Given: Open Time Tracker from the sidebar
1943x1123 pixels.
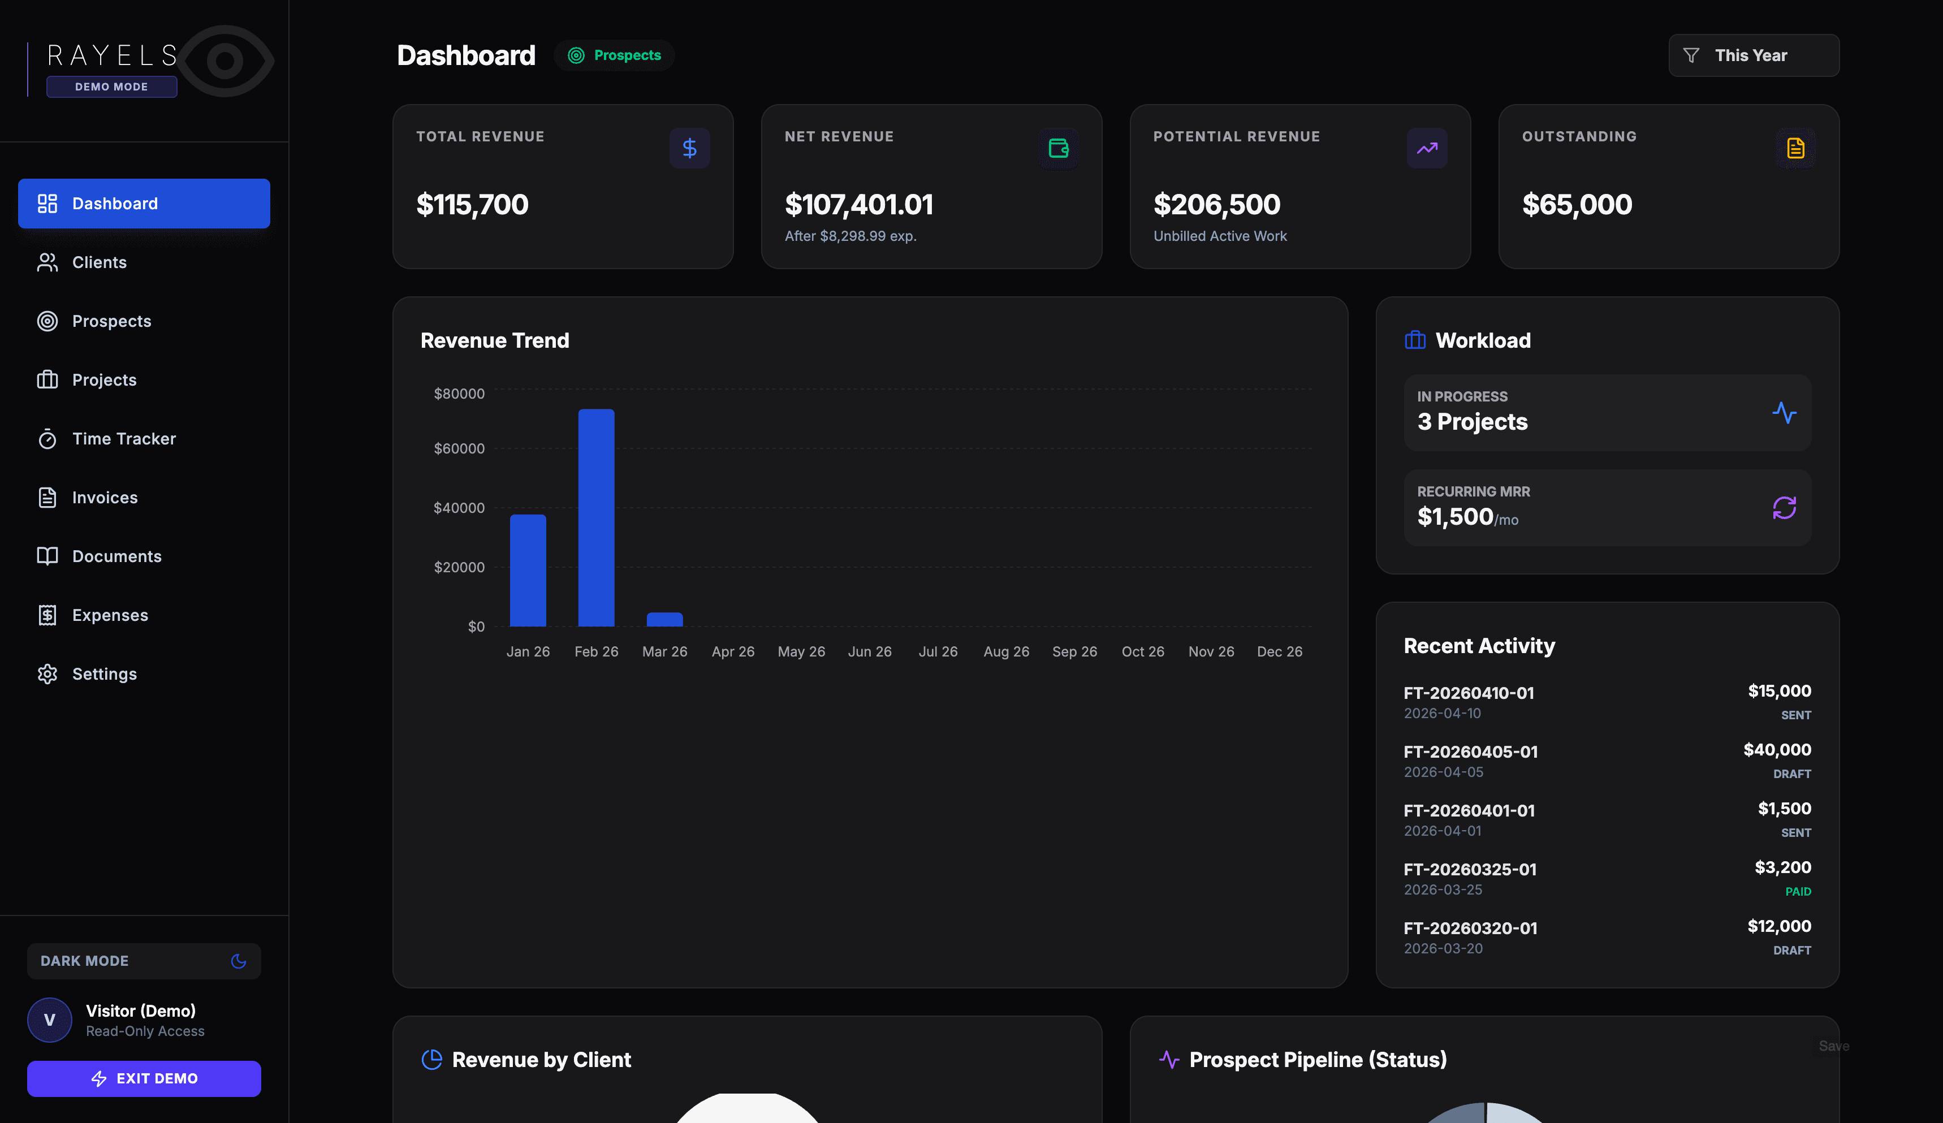Looking at the screenshot, I should pyautogui.click(x=123, y=439).
